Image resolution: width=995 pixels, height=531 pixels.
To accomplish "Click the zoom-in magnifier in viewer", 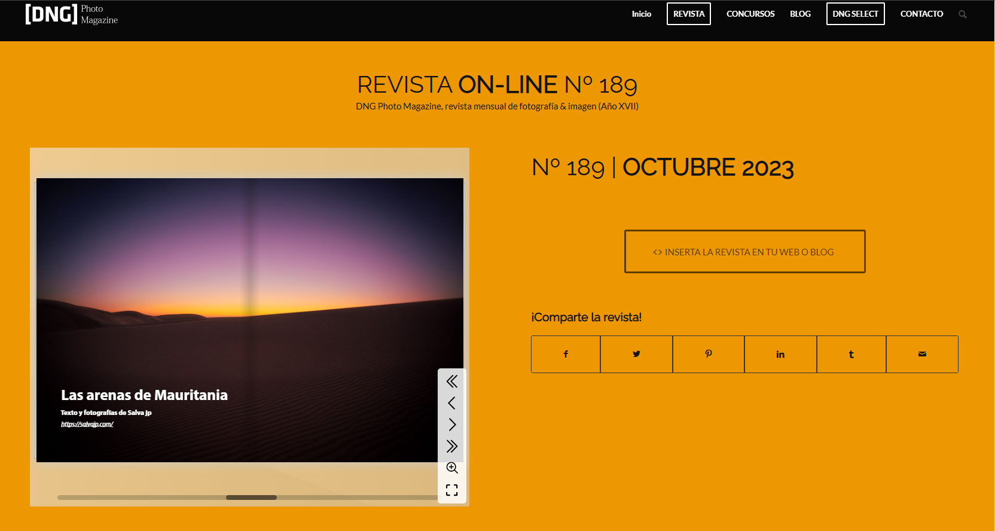I will [452, 468].
